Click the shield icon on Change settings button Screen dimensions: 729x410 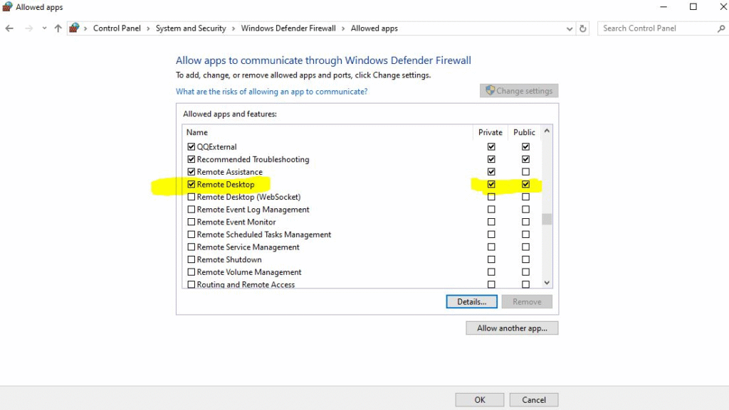coord(490,90)
